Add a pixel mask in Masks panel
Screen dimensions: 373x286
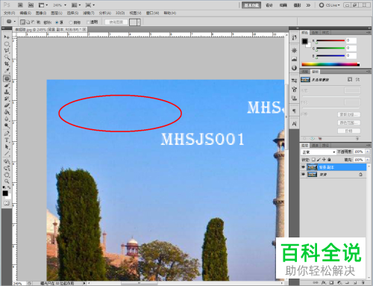pos(350,79)
